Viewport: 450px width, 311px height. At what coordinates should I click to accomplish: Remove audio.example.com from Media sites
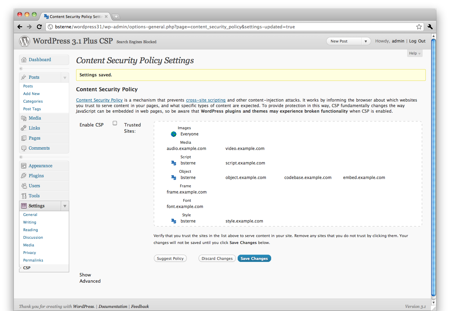(x=186, y=149)
